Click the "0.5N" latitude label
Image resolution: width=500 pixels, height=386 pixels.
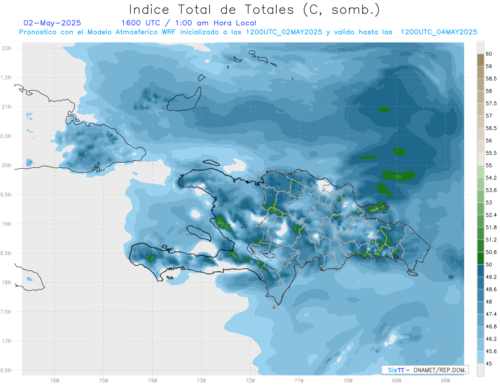coord(6,136)
